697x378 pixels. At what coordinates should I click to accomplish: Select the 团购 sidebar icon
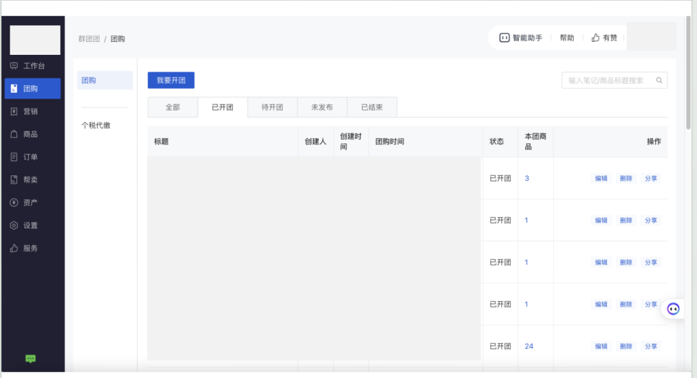click(x=14, y=88)
